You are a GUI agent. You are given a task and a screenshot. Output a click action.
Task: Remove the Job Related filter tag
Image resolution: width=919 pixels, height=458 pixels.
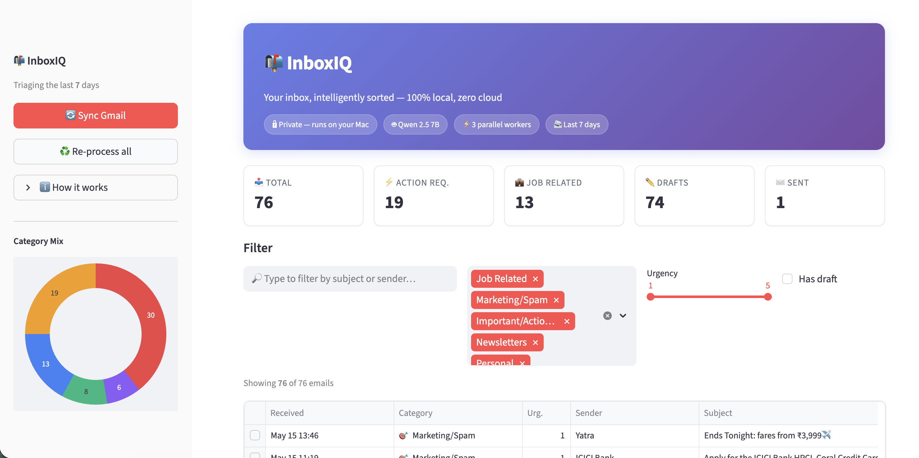click(535, 279)
